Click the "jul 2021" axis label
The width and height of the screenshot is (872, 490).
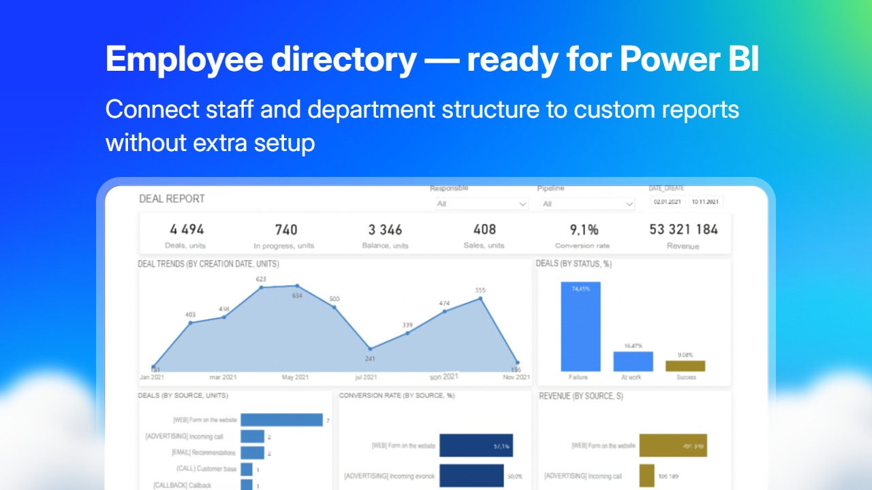(365, 377)
